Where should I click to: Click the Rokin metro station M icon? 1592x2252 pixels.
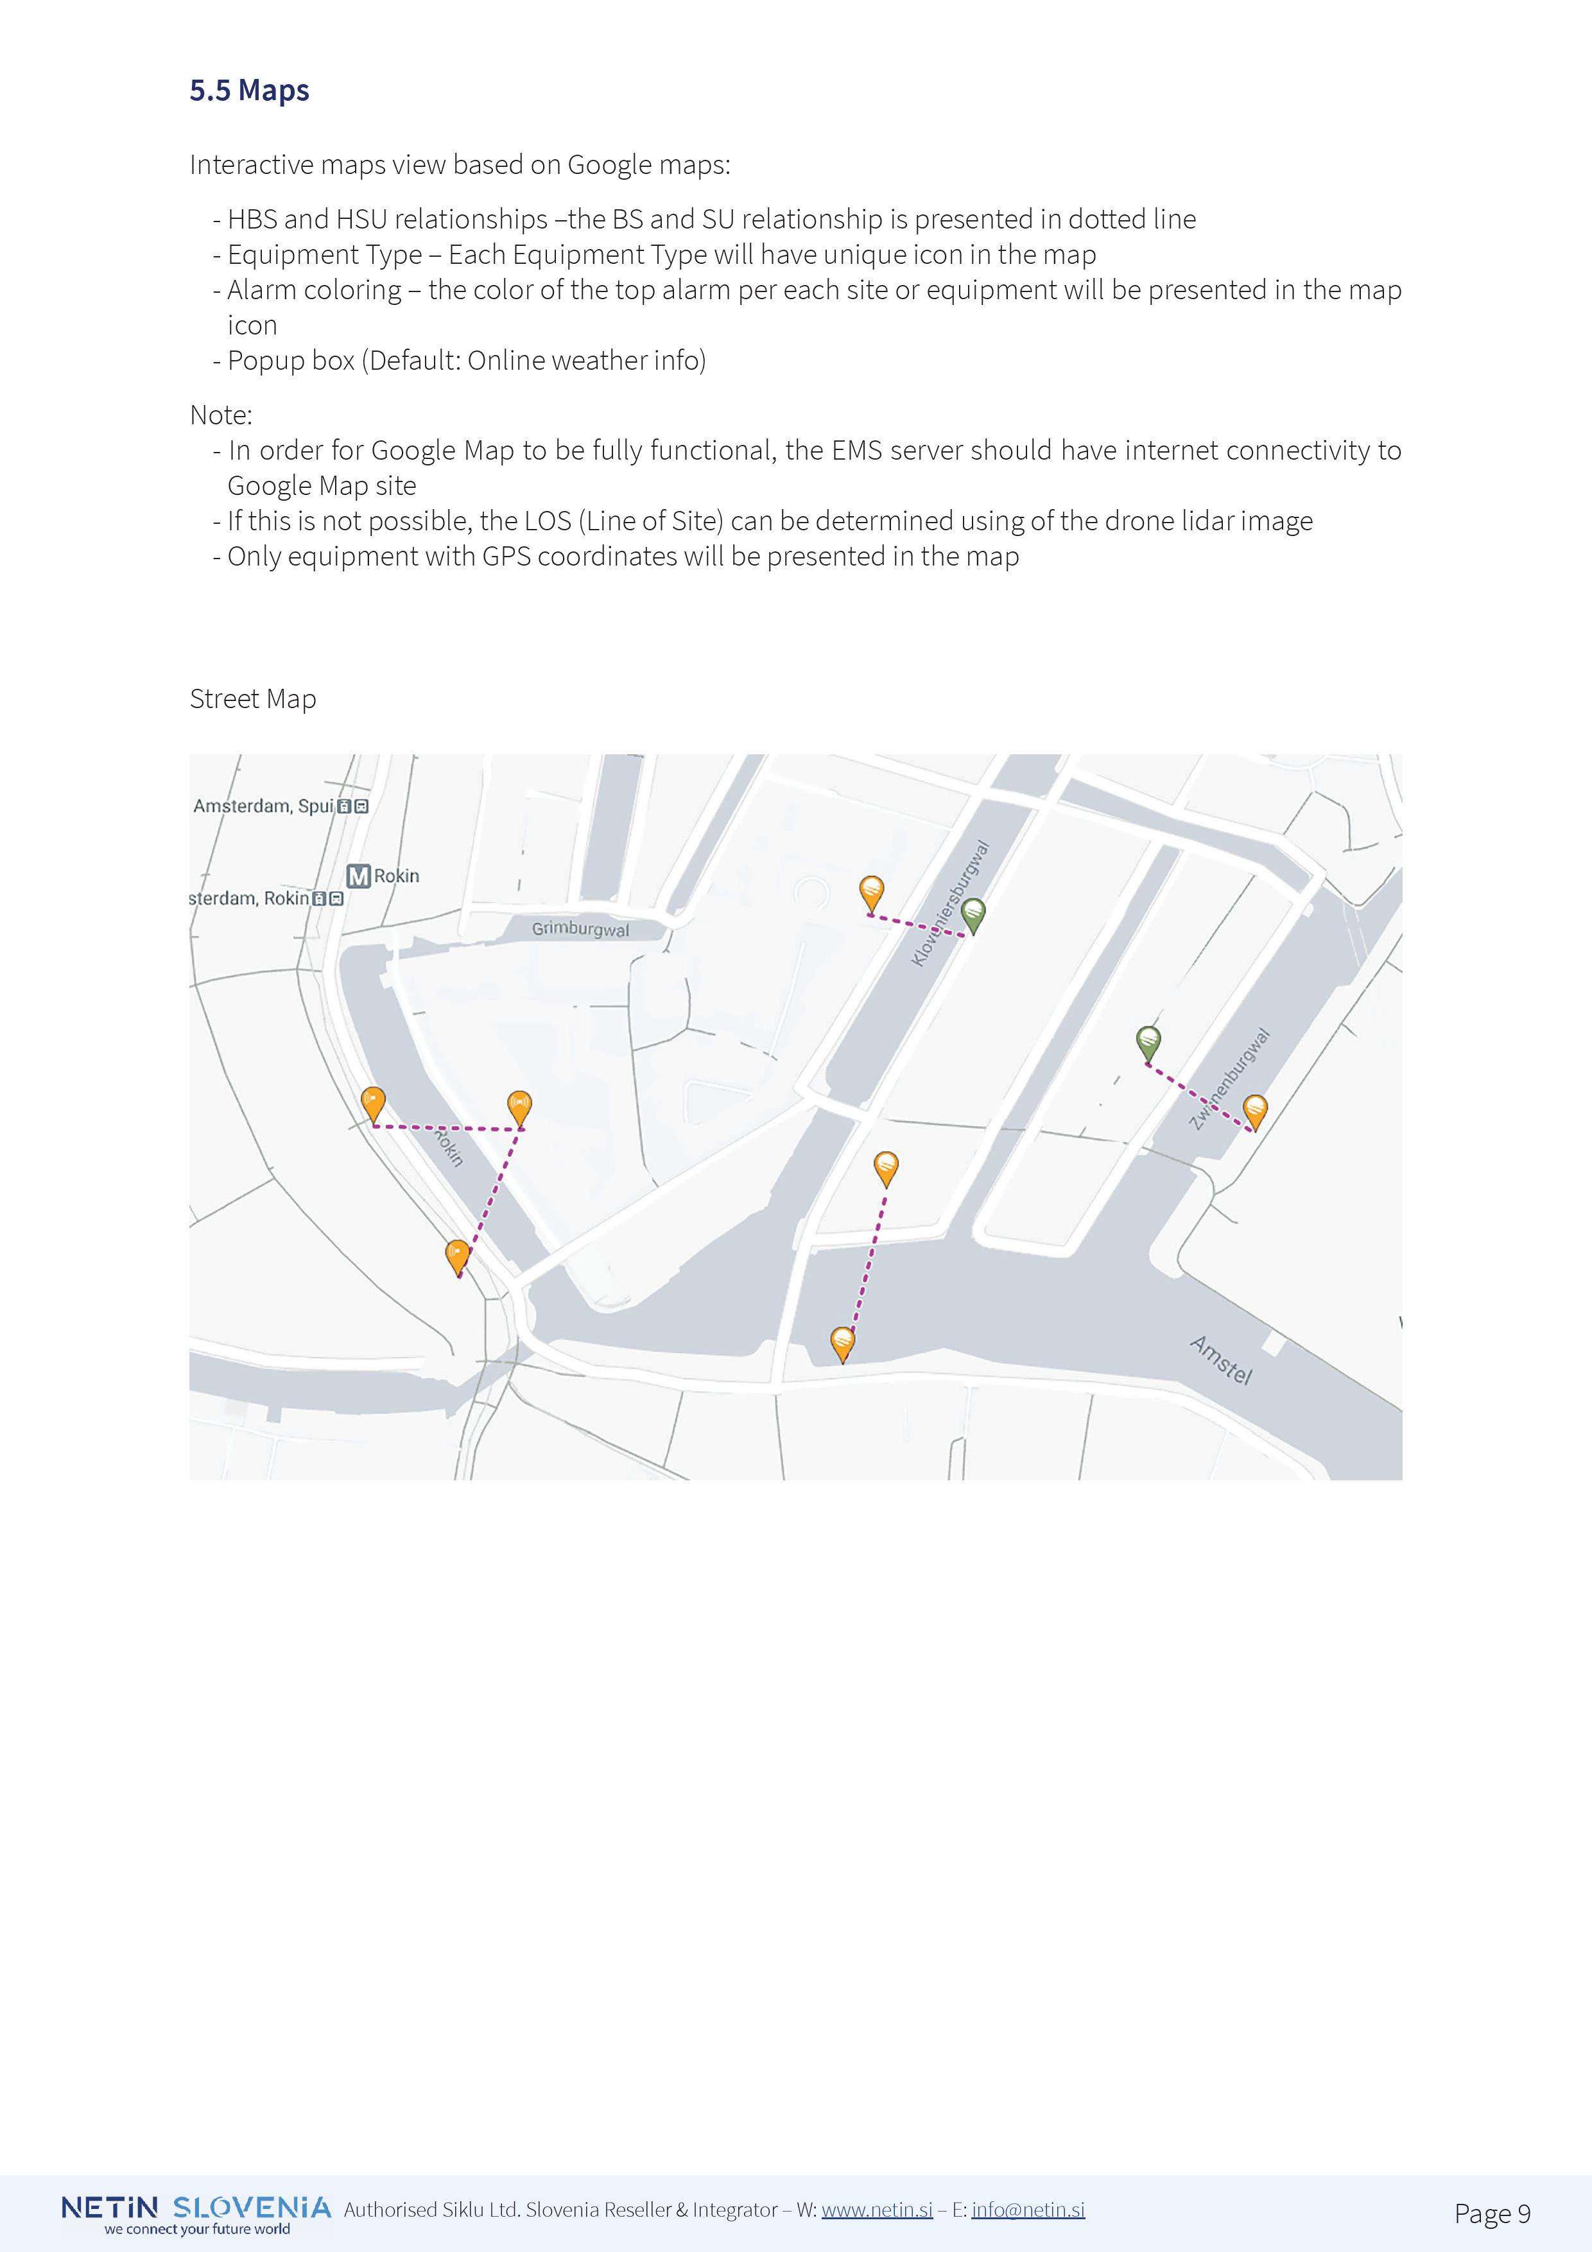(x=359, y=876)
